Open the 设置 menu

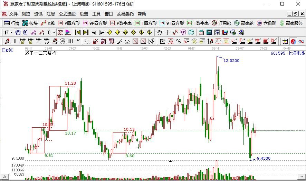(x=84, y=14)
